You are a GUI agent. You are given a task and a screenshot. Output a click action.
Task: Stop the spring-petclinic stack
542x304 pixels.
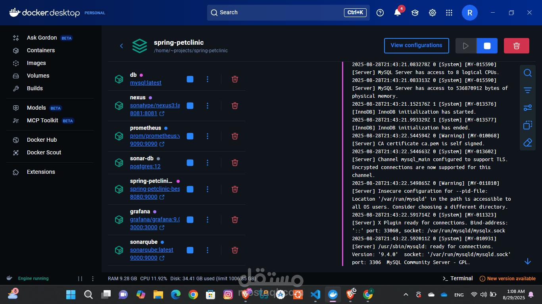487,46
